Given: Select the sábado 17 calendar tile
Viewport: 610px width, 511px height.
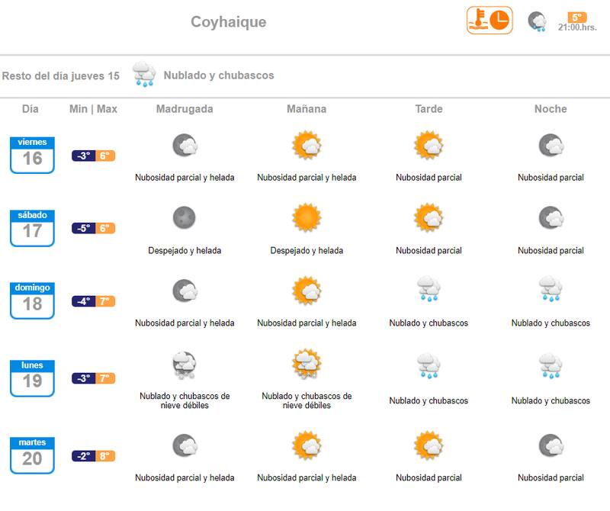Looking at the screenshot, I should pyautogui.click(x=32, y=227).
